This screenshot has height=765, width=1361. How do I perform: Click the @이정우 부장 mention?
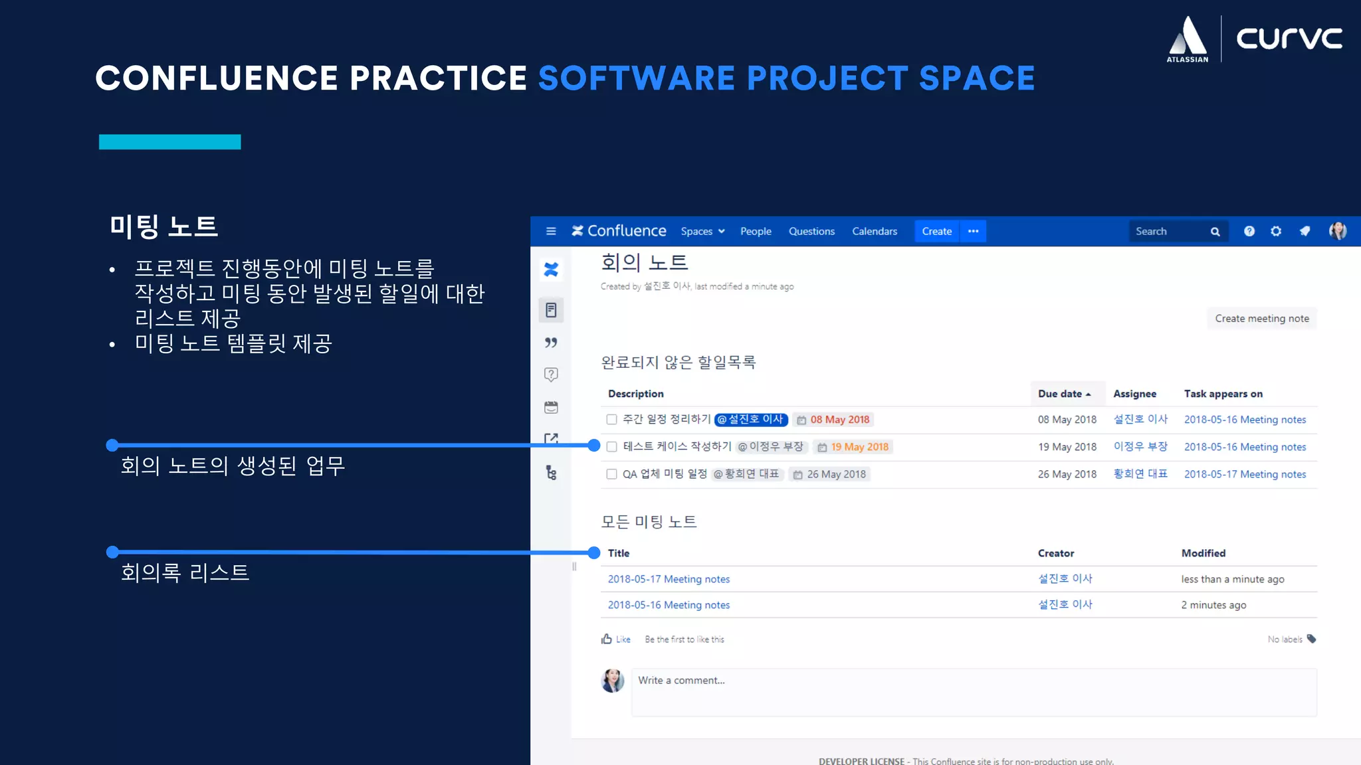click(x=771, y=447)
